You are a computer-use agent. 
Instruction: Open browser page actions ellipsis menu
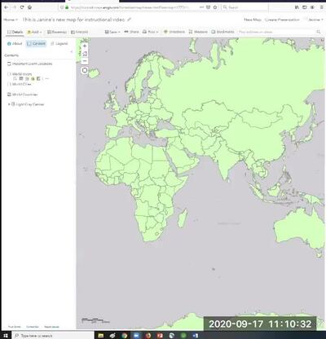coord(201,7)
